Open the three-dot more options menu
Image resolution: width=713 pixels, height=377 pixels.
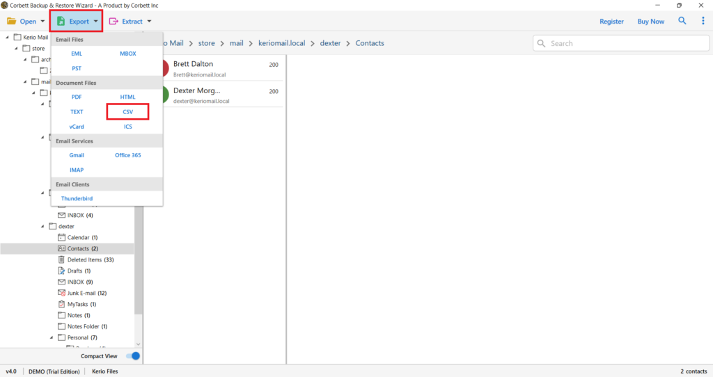[x=703, y=21]
